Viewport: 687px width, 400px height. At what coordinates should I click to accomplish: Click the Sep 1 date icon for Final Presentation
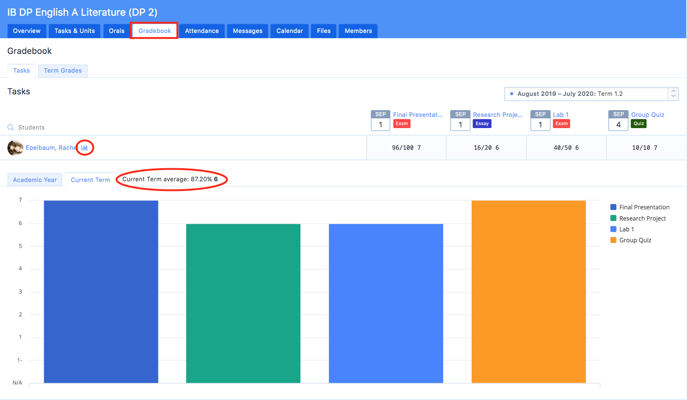coord(380,121)
